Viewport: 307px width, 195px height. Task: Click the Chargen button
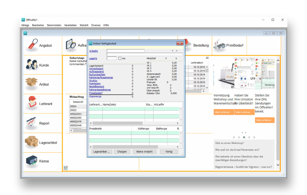(x=122, y=152)
